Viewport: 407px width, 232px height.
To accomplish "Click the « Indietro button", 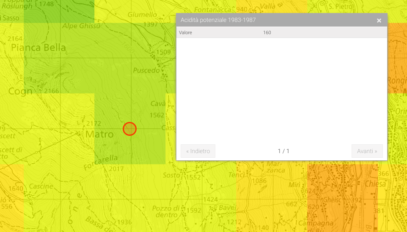I will coord(198,151).
